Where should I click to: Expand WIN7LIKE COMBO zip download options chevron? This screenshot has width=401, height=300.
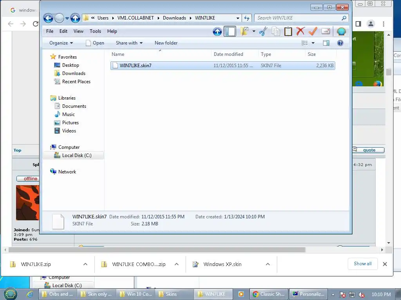coord(177,264)
